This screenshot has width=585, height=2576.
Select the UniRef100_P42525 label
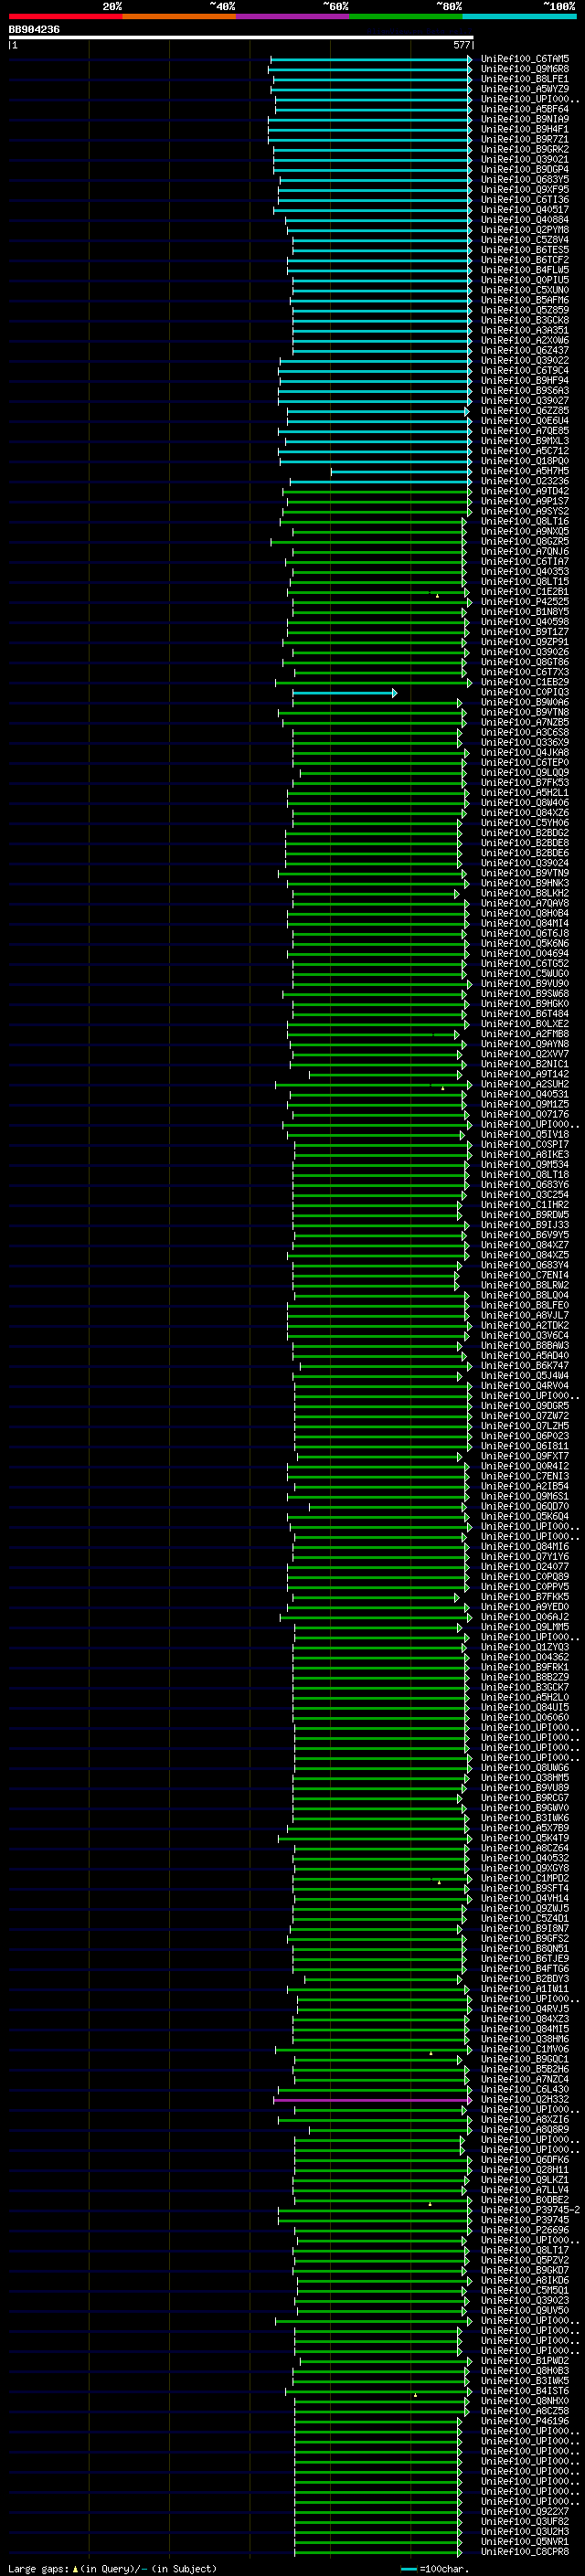tap(525, 602)
